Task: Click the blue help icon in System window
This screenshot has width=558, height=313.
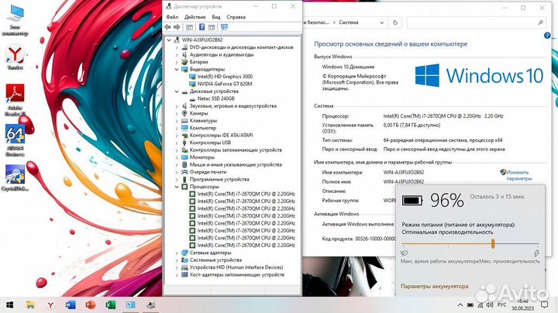Action: point(547,36)
